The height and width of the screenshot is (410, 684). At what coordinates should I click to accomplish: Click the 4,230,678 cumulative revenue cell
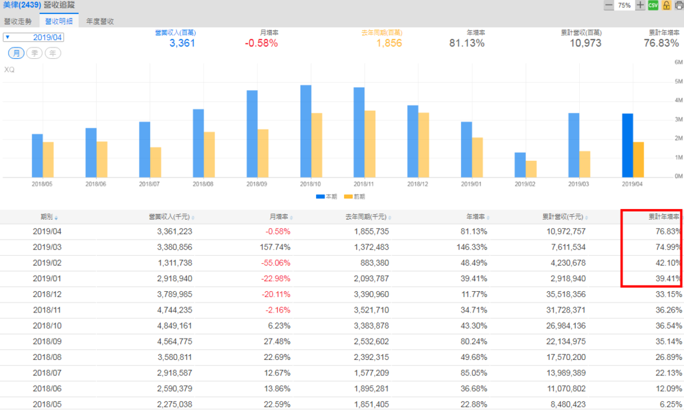point(568,263)
